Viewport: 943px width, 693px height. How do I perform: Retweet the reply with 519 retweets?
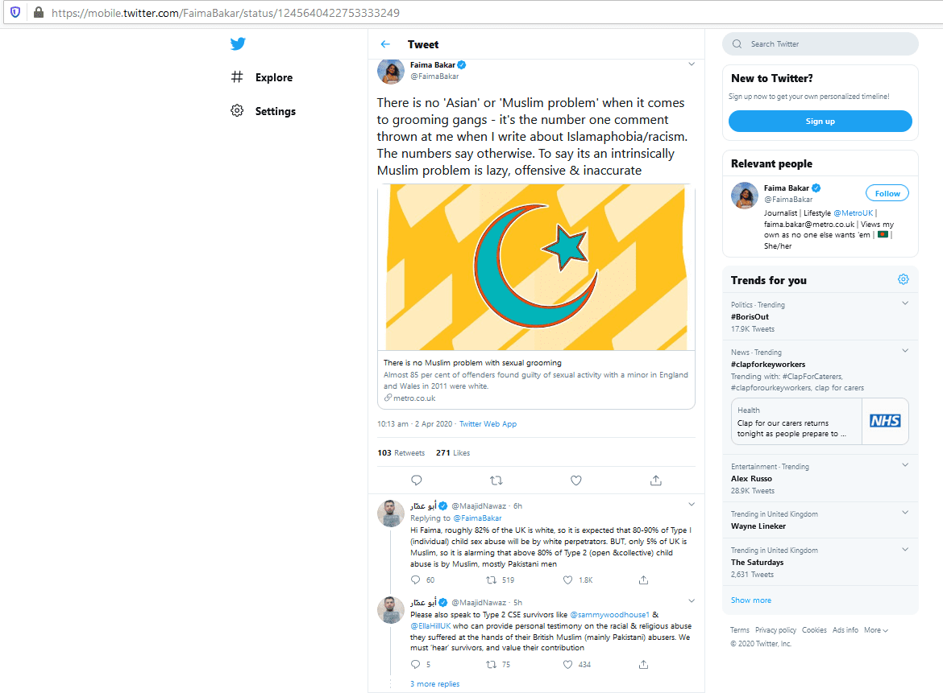click(491, 580)
